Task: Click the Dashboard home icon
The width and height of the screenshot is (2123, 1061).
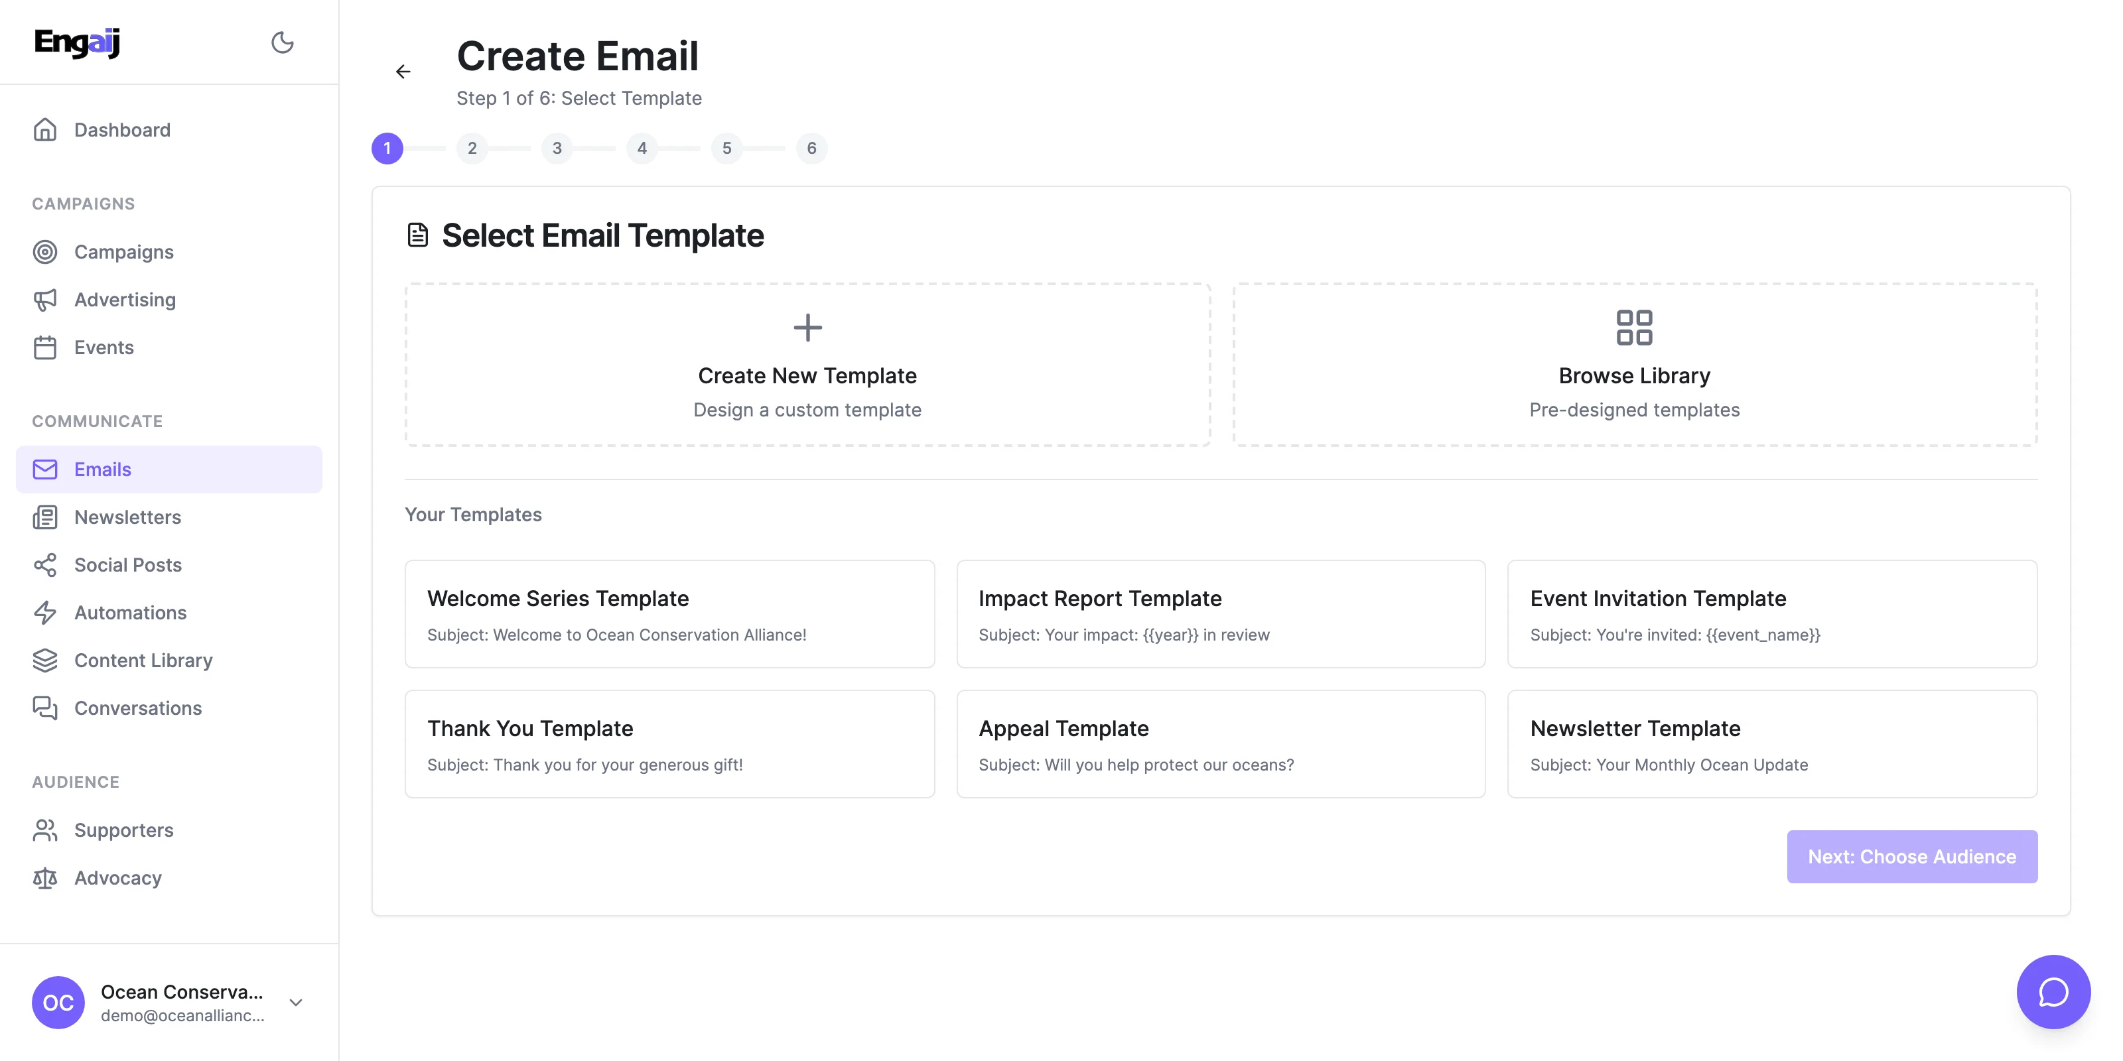Action: [45, 129]
